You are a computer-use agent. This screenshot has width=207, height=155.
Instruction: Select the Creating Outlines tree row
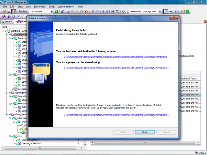[x=30, y=140]
